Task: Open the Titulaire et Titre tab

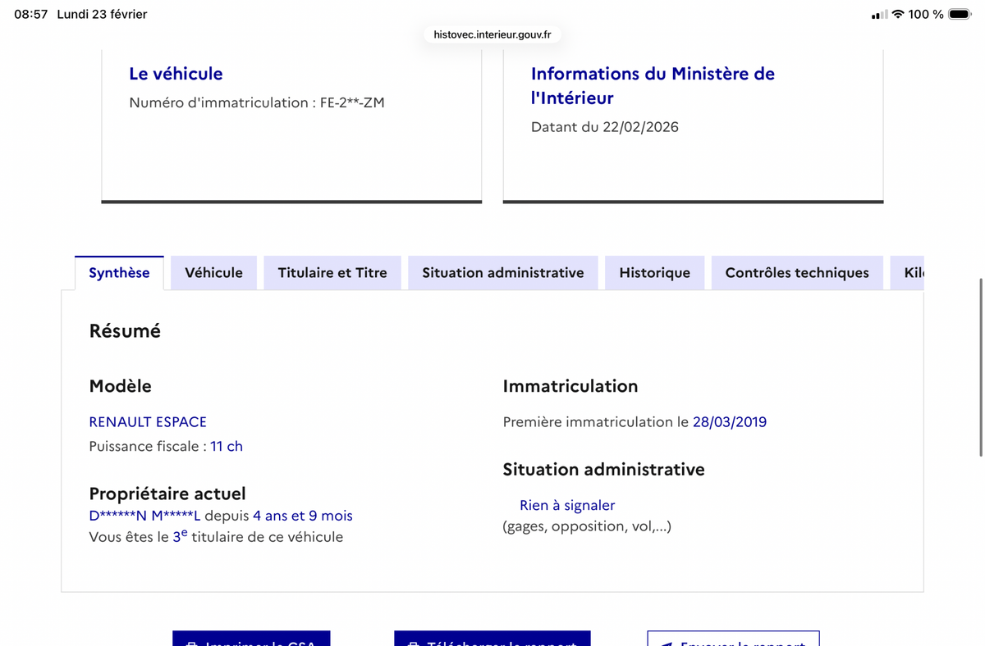Action: [x=332, y=272]
